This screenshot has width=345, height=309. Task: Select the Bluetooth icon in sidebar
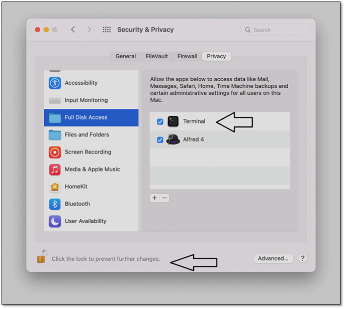coord(55,204)
